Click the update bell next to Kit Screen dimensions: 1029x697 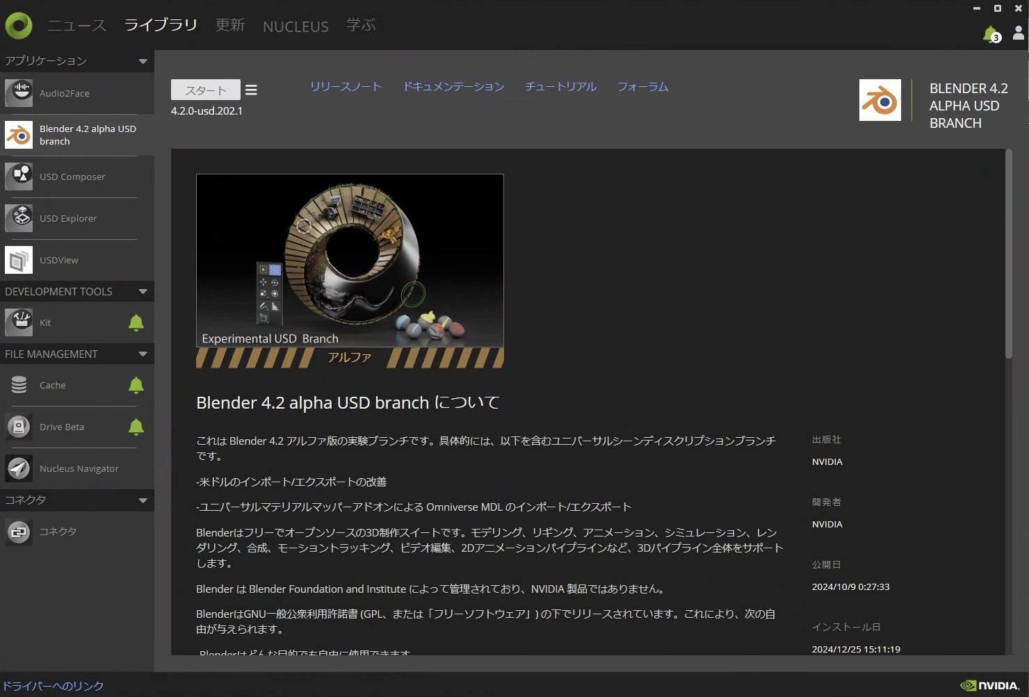[x=136, y=322]
